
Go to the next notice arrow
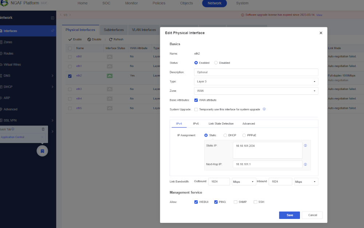coord(70,15)
